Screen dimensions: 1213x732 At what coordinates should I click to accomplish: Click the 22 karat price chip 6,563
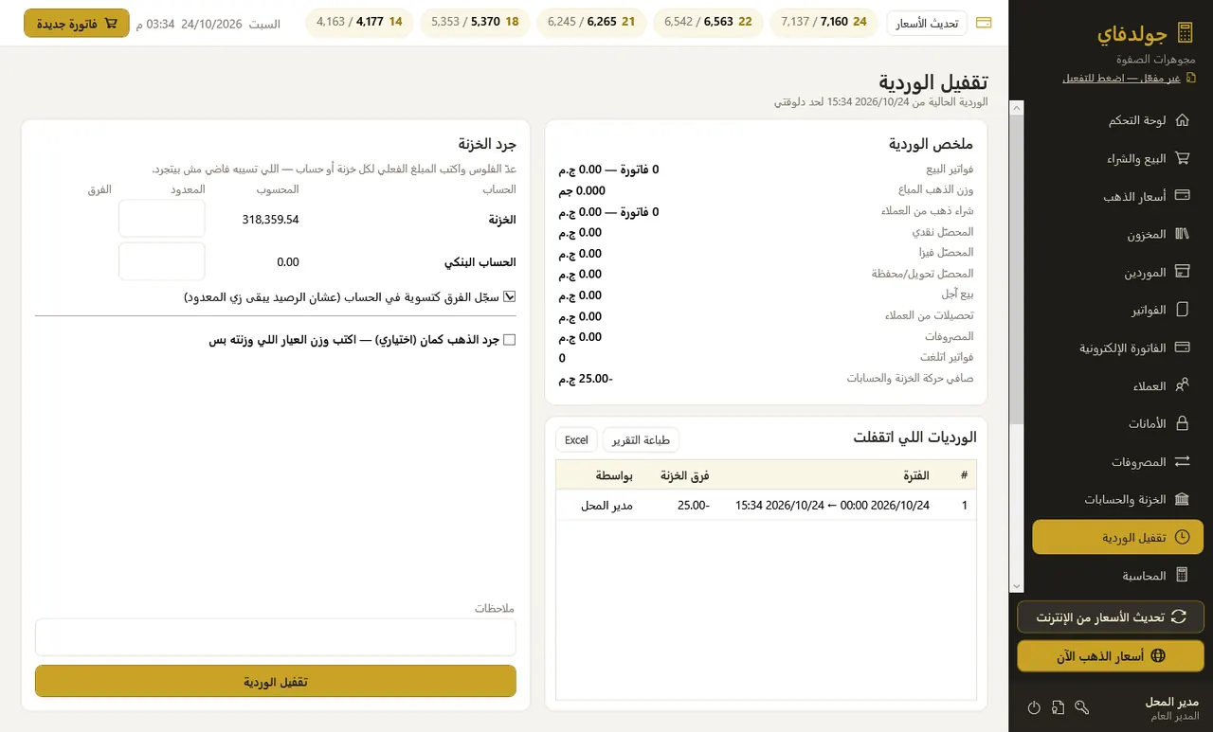pyautogui.click(x=708, y=22)
